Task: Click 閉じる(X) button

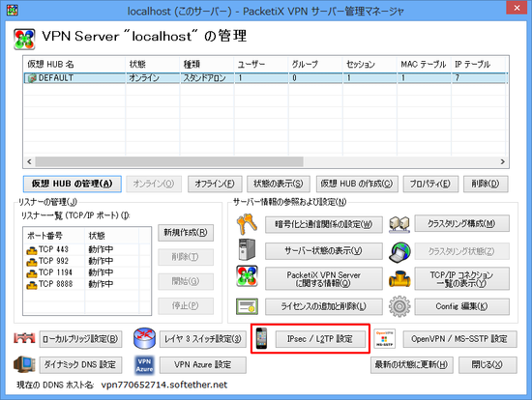Action: click(x=488, y=365)
